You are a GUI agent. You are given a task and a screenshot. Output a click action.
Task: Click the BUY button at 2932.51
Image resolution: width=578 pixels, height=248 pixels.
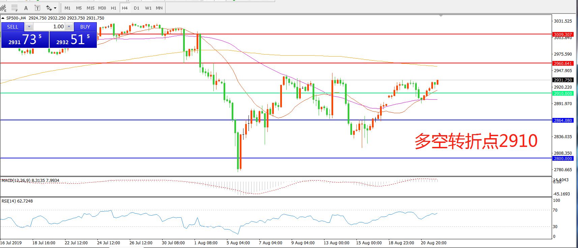(x=73, y=39)
